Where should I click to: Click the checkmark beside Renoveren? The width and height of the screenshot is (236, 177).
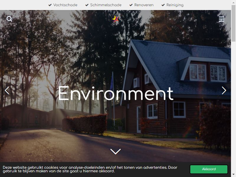pyautogui.click(x=131, y=5)
